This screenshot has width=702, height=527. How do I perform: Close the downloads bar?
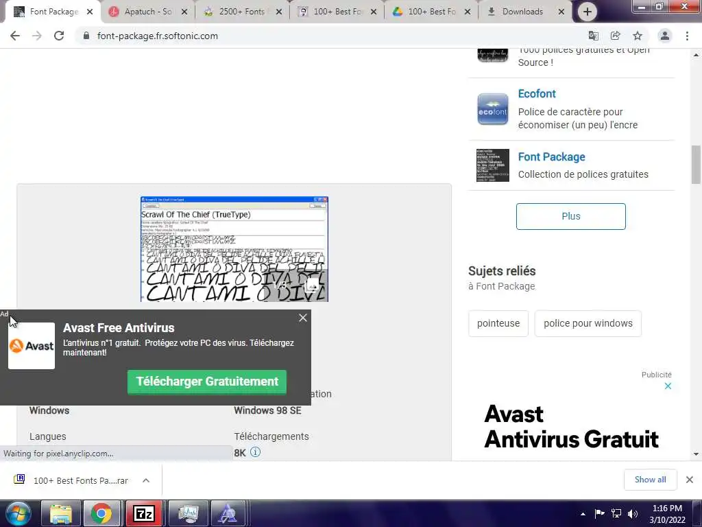[690, 480]
